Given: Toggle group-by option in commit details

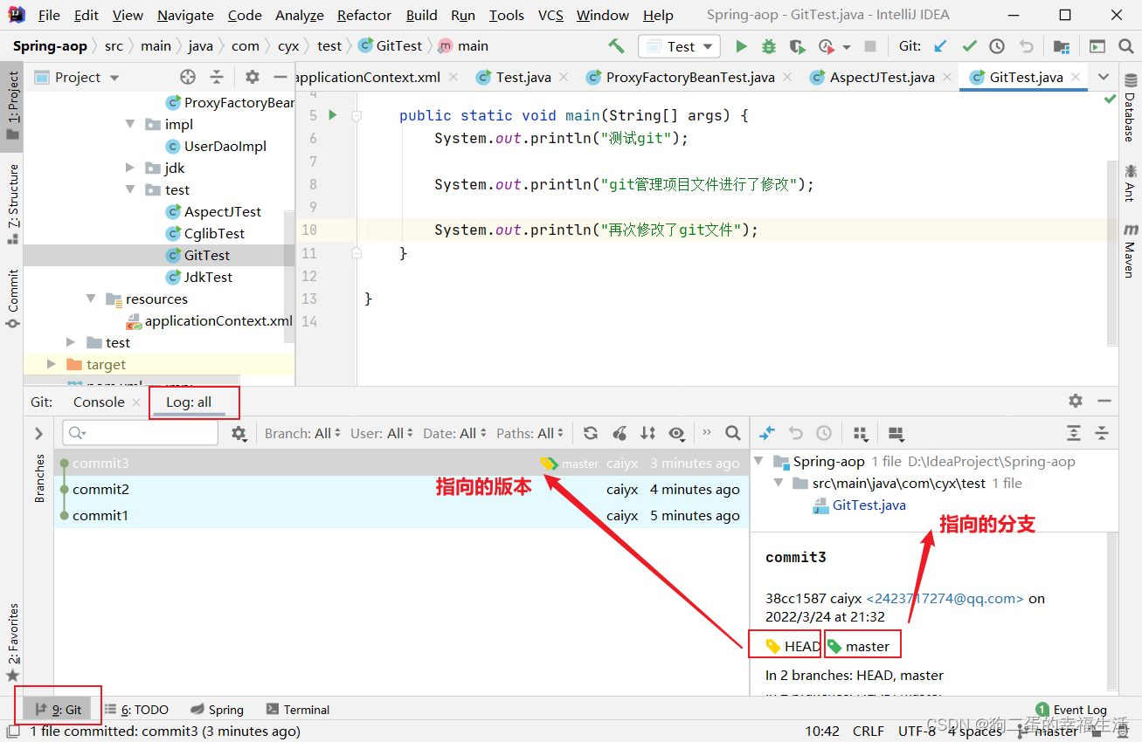Looking at the screenshot, I should 861,433.
